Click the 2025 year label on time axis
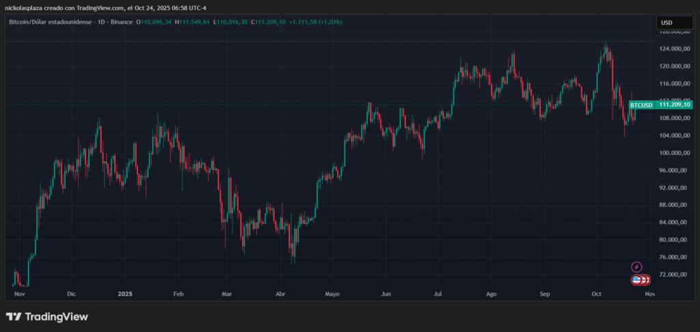This screenshot has width=700, height=332. tap(125, 294)
